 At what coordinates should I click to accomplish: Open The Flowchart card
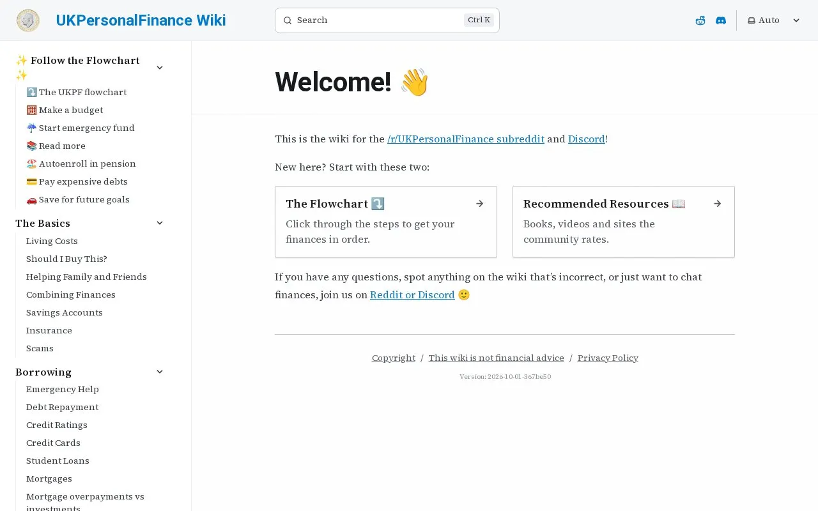(x=386, y=222)
